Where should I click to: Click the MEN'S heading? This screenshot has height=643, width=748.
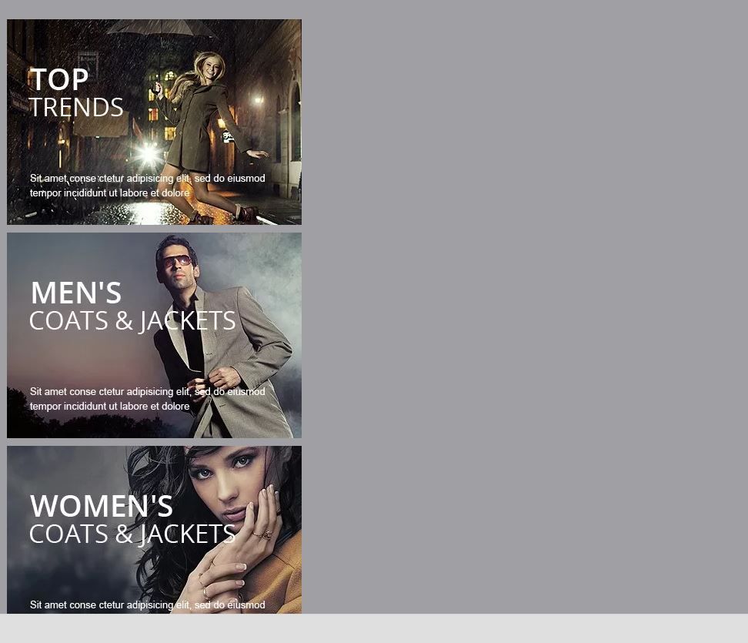point(75,293)
